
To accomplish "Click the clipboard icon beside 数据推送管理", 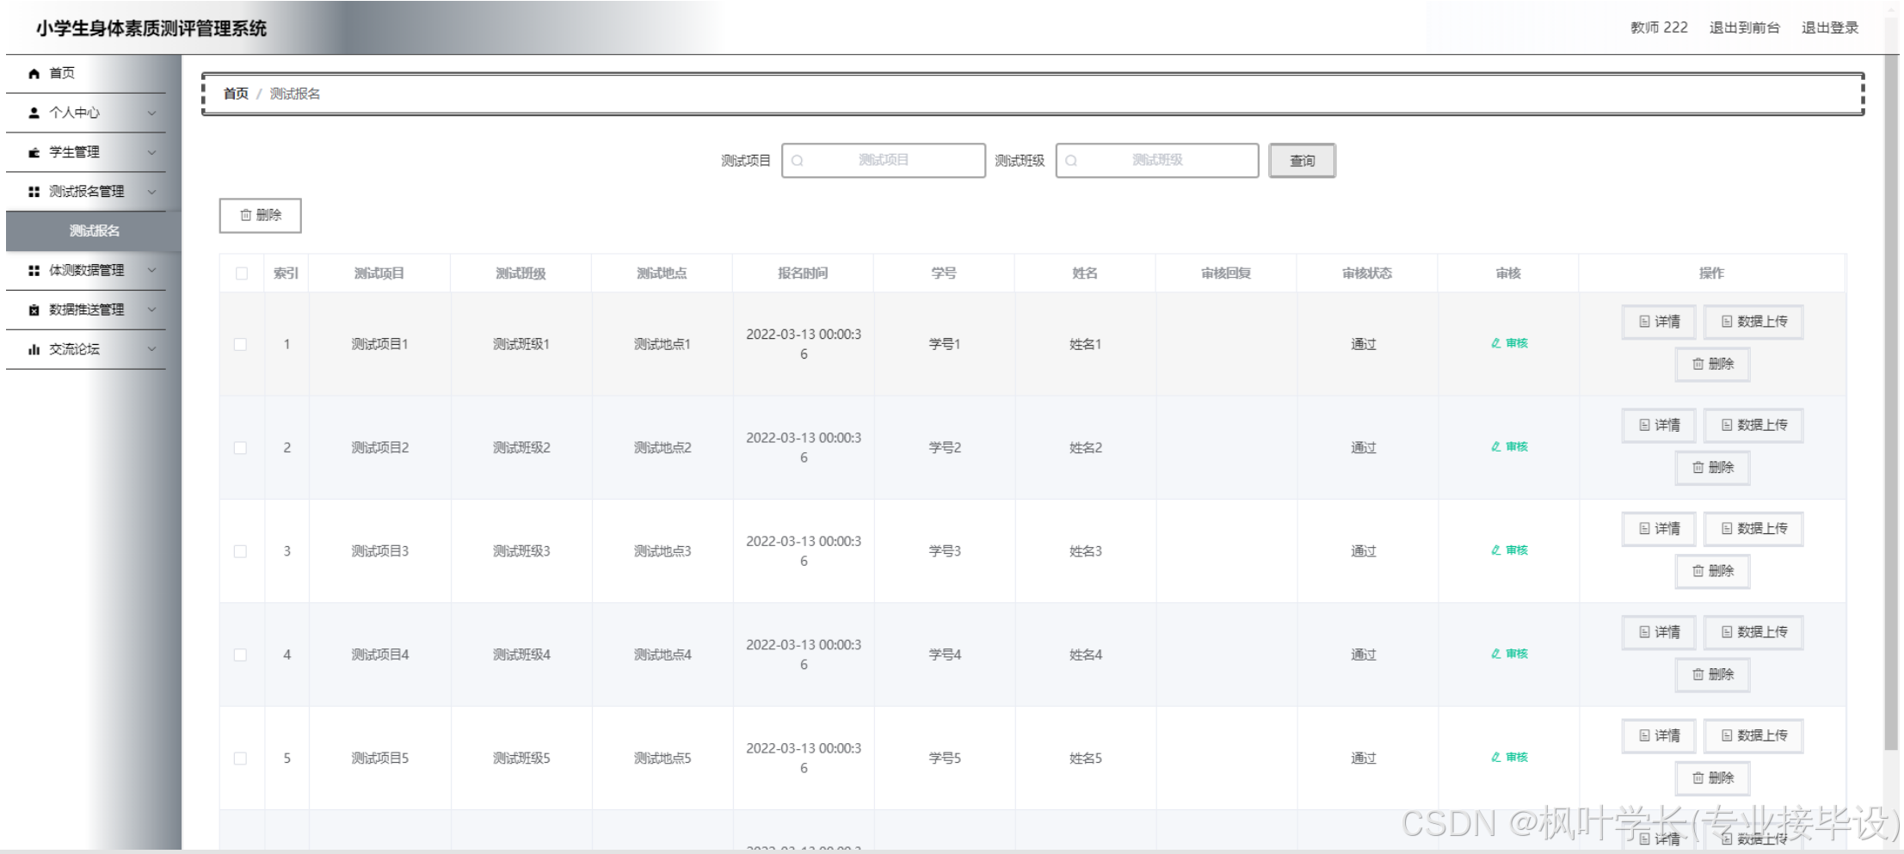I will pyautogui.click(x=34, y=310).
